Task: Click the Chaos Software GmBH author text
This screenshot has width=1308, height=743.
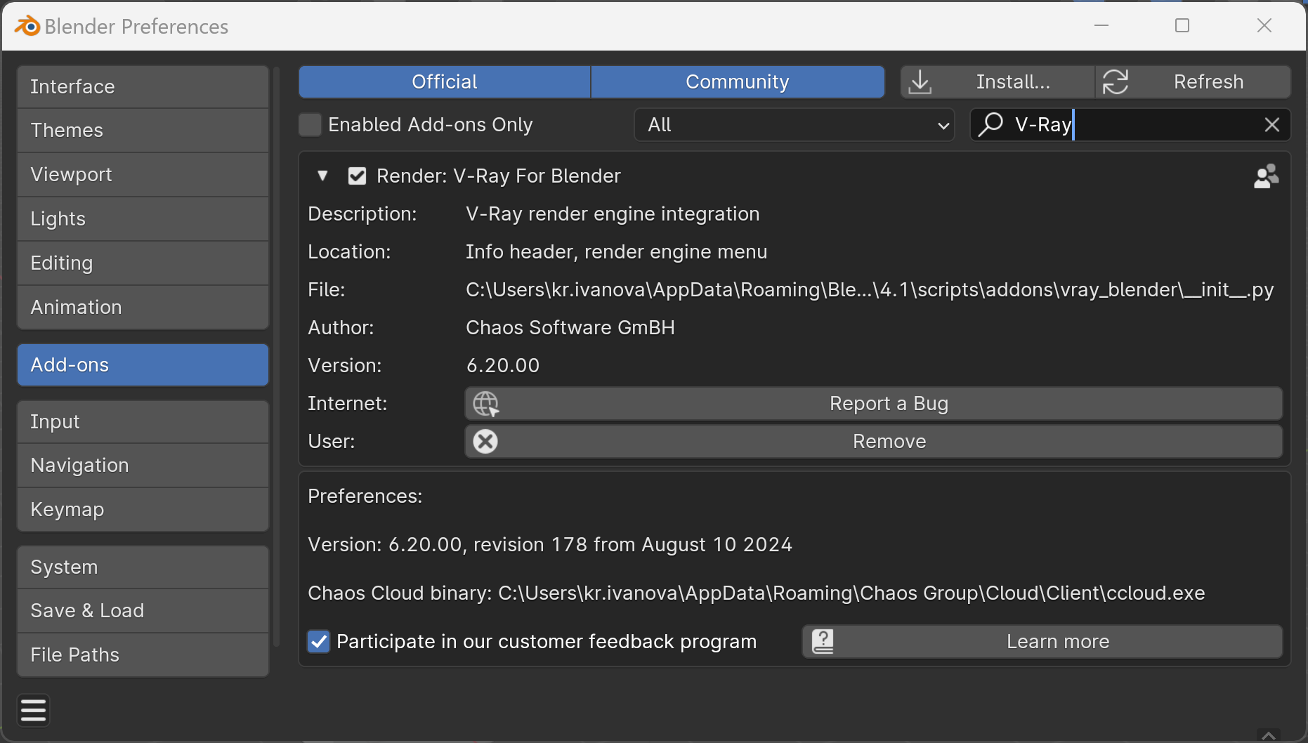Action: [x=570, y=328]
